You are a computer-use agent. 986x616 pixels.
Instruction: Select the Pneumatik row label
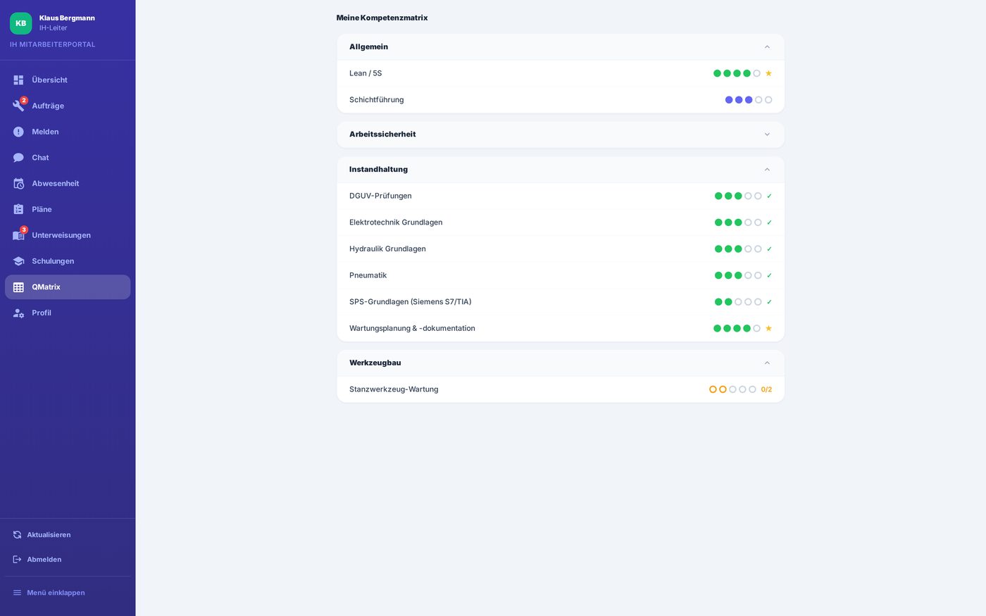pos(368,275)
